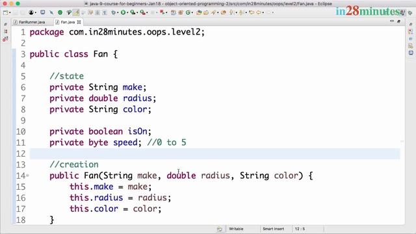The image size is (416, 234).
Task: Click the empty highlighted line 12
Action: [x=215, y=154]
